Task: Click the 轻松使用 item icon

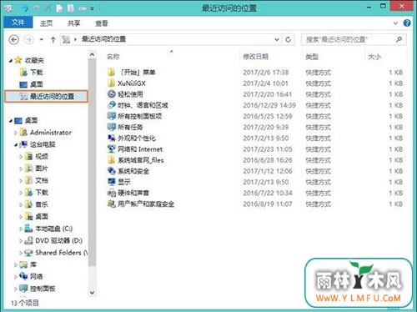Action: click(111, 94)
